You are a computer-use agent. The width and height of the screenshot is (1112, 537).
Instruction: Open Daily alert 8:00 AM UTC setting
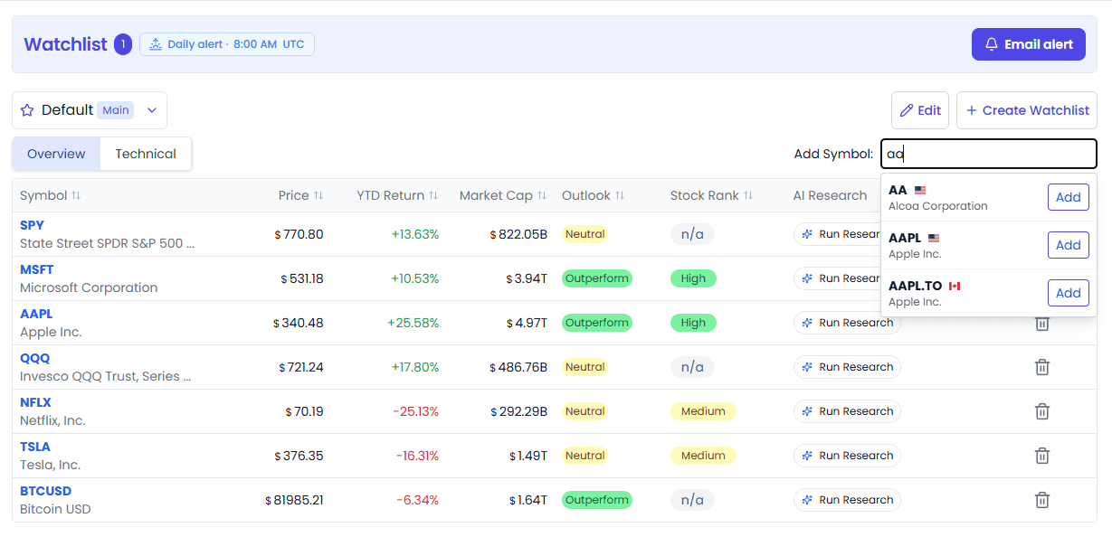(227, 44)
